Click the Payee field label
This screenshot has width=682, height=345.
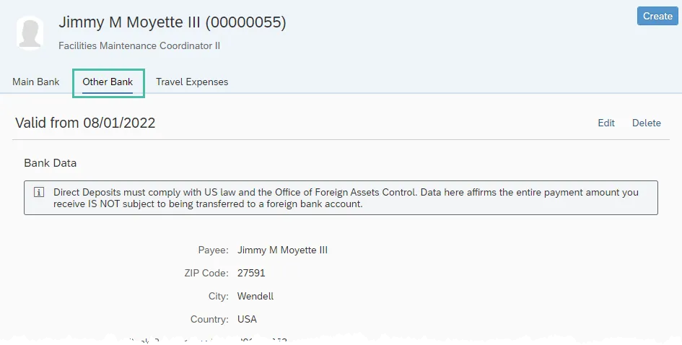click(x=213, y=250)
